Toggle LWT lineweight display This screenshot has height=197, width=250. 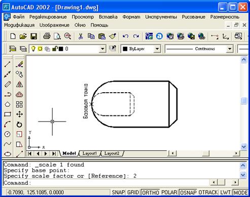pyautogui.click(x=226, y=192)
